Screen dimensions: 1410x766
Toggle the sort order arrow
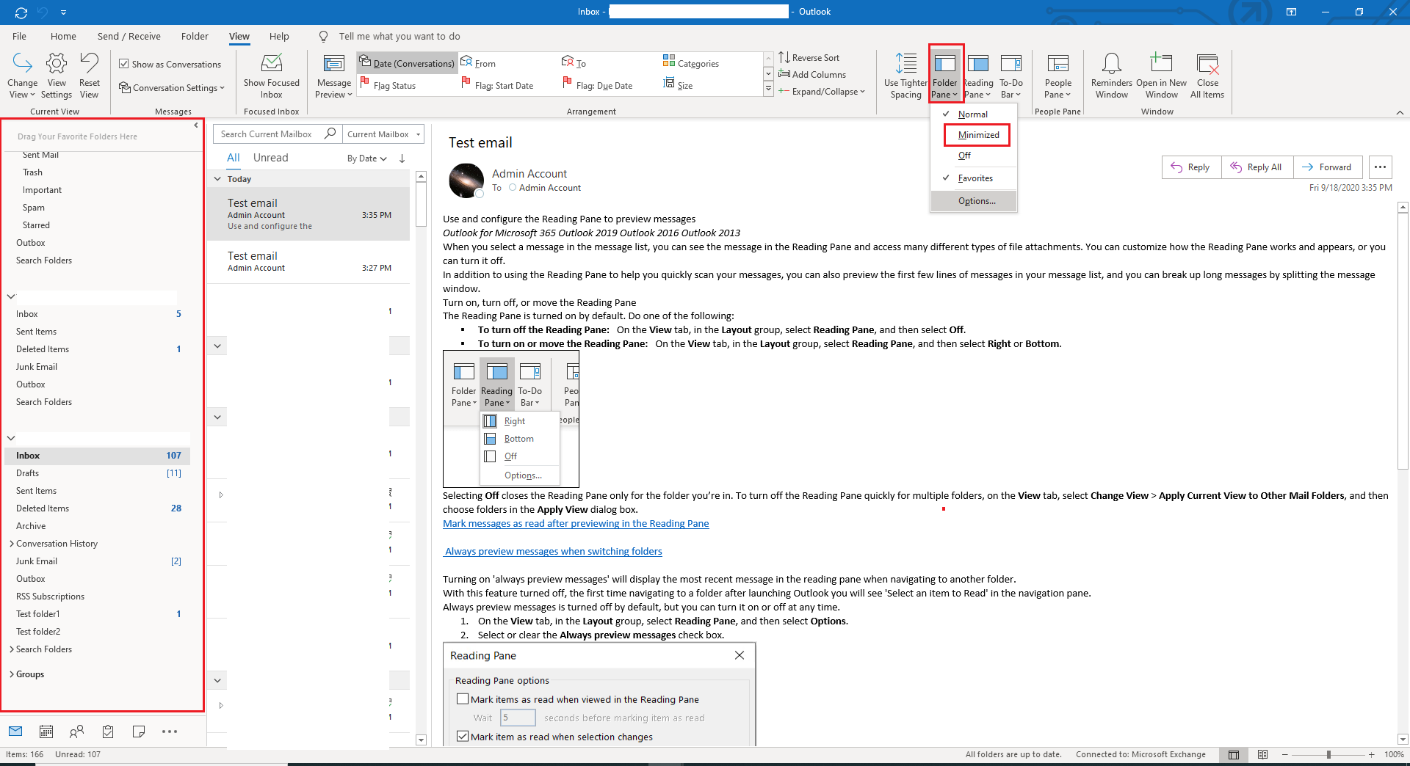(402, 158)
